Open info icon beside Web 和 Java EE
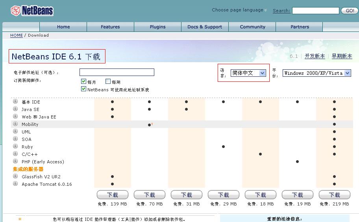359x222 pixels. pos(15,116)
